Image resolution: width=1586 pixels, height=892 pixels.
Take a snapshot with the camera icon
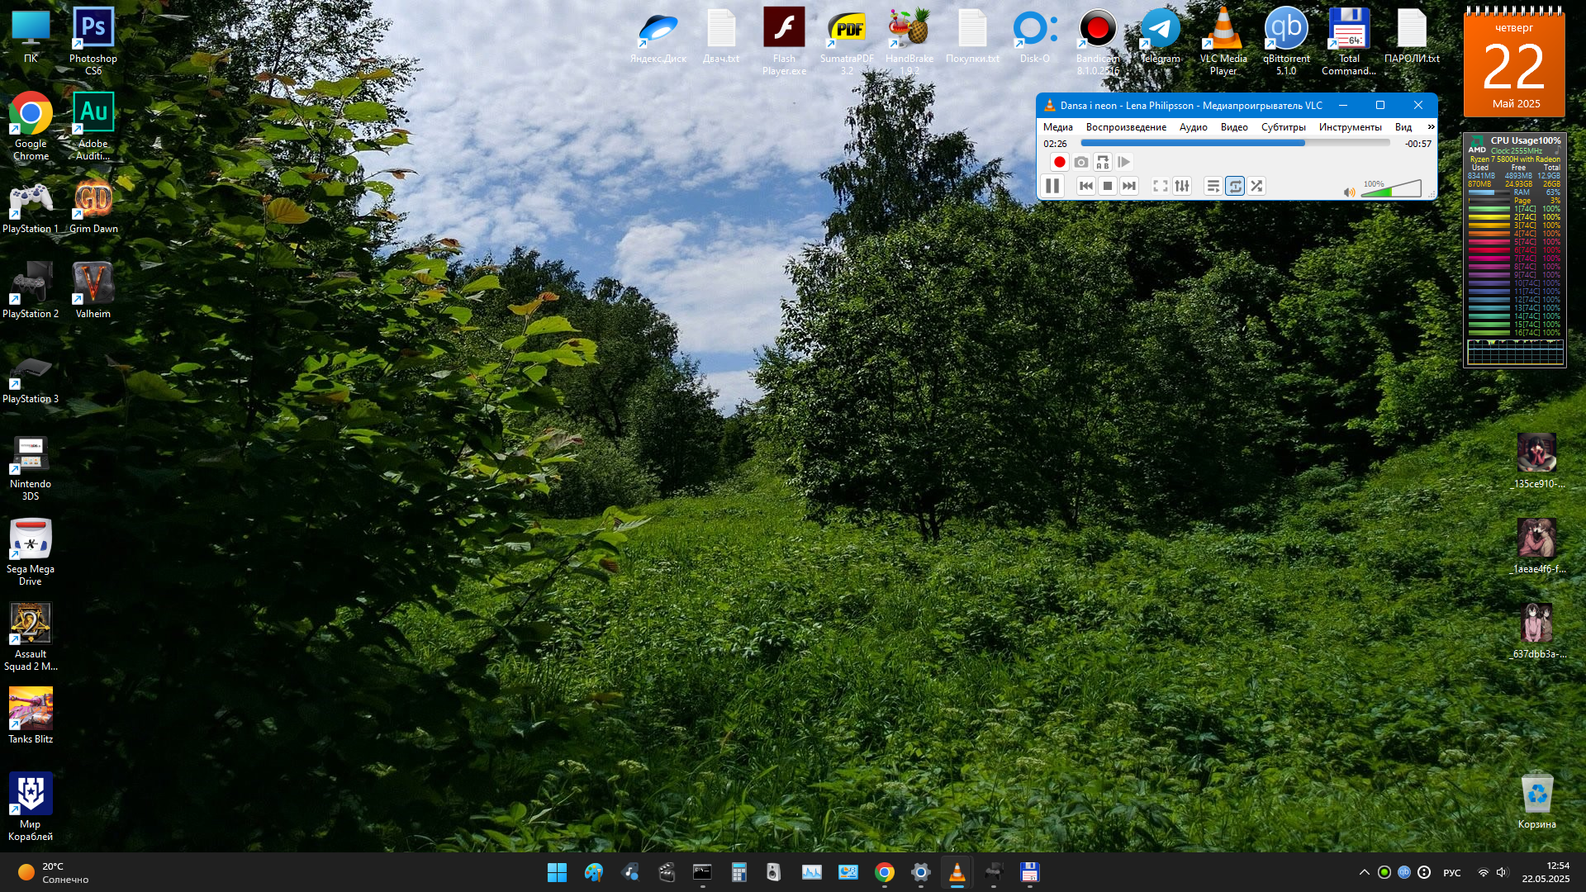point(1080,163)
